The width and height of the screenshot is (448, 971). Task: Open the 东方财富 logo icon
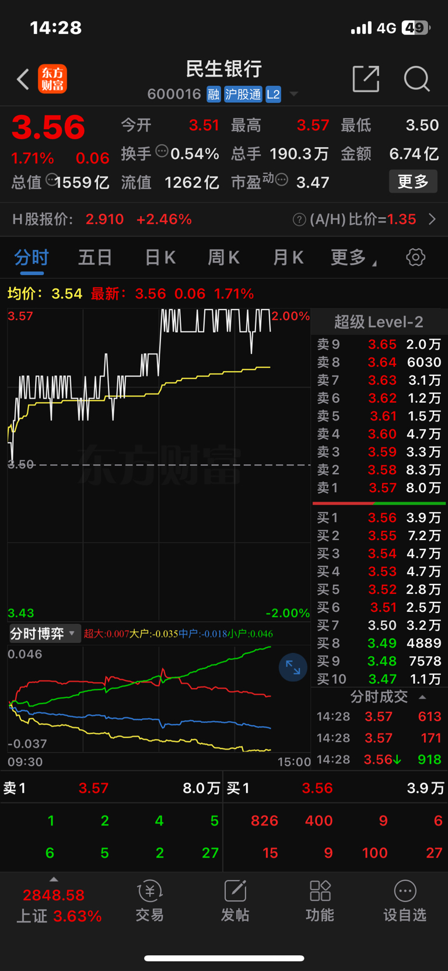point(52,79)
